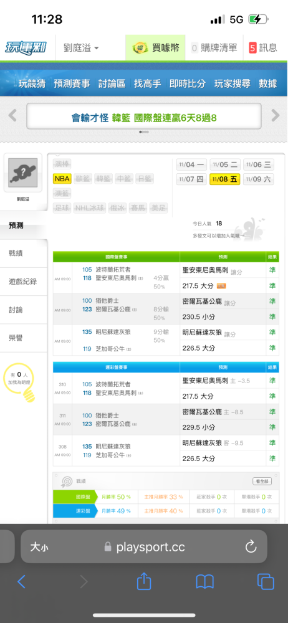This screenshot has width=288, height=623.
Task: Show next banner with right arrow
Action: [x=276, y=116]
